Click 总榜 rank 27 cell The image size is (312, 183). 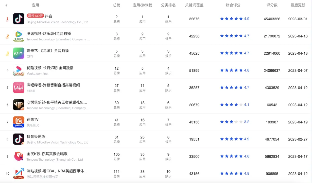(x=117, y=88)
